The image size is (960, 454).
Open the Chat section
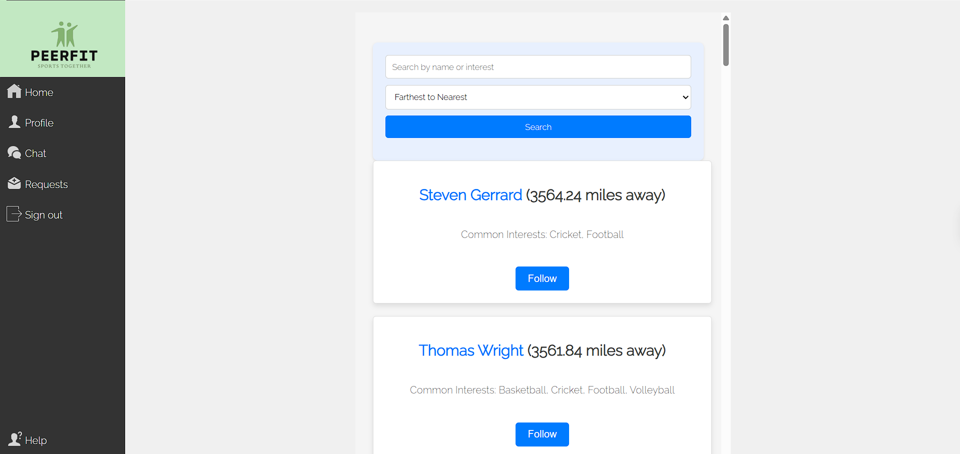click(x=36, y=153)
